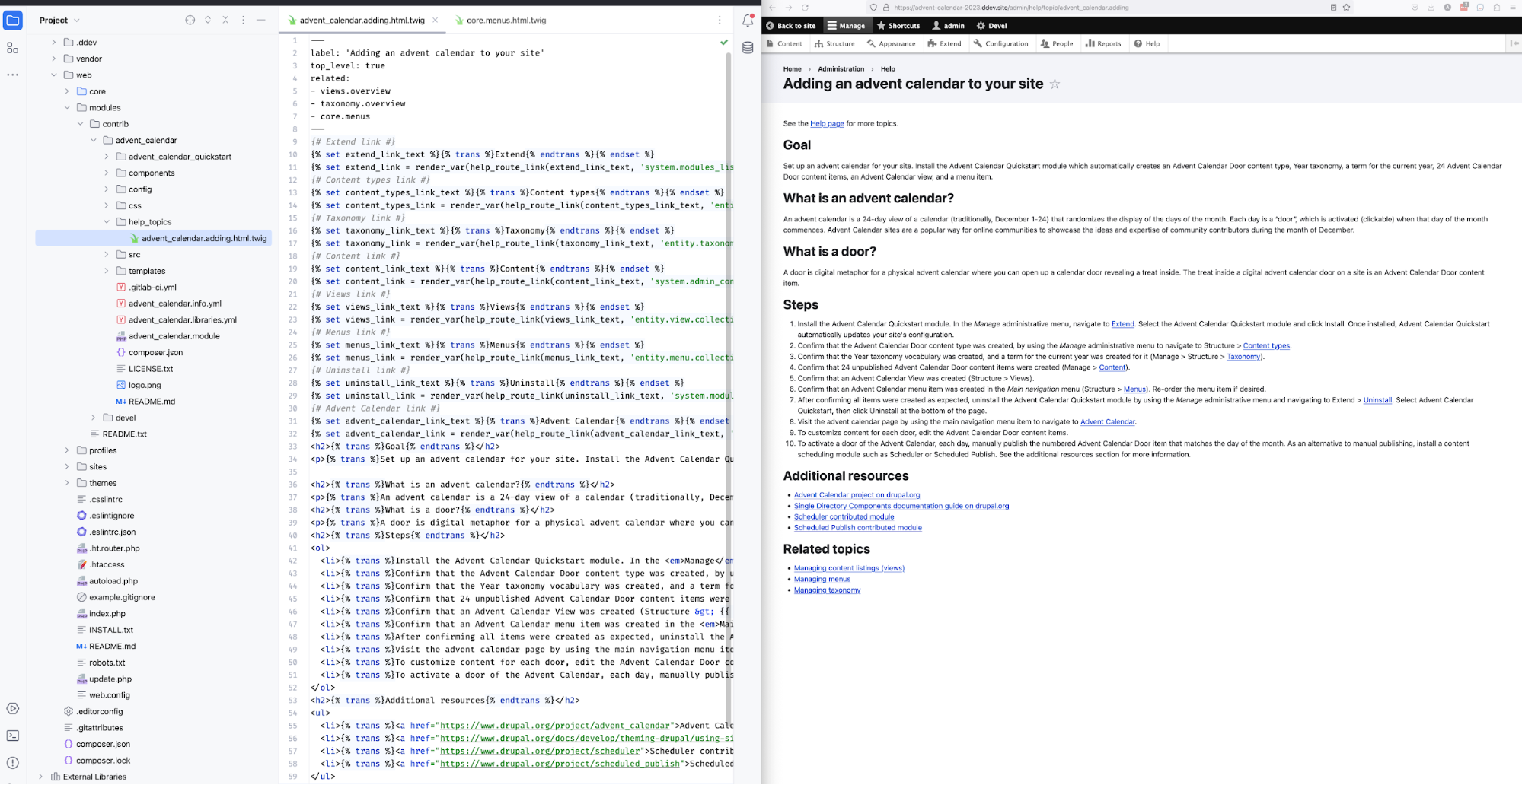Open Drupal Appearance menu item

892,43
